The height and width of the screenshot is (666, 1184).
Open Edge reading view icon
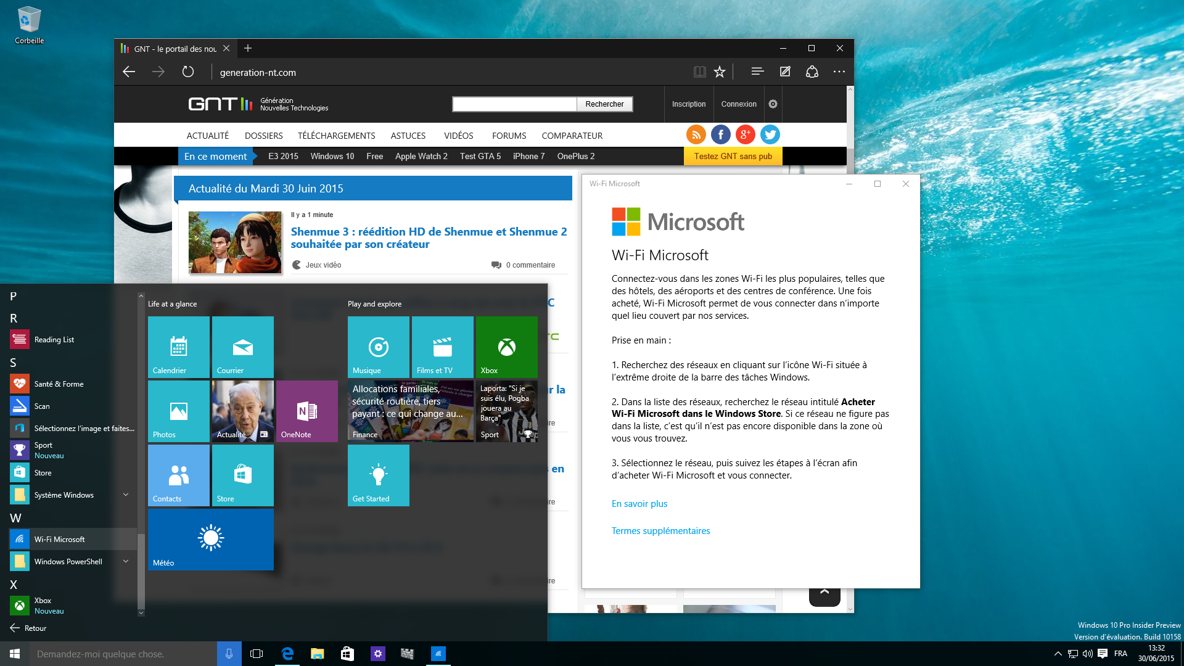pyautogui.click(x=699, y=72)
